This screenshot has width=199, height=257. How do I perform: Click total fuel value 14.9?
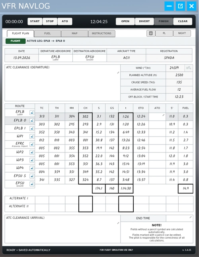click(185, 189)
